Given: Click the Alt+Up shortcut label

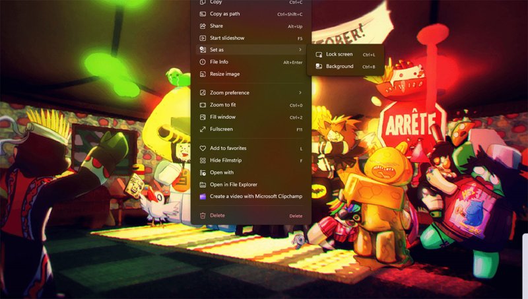Looking at the screenshot, I should (295, 26).
